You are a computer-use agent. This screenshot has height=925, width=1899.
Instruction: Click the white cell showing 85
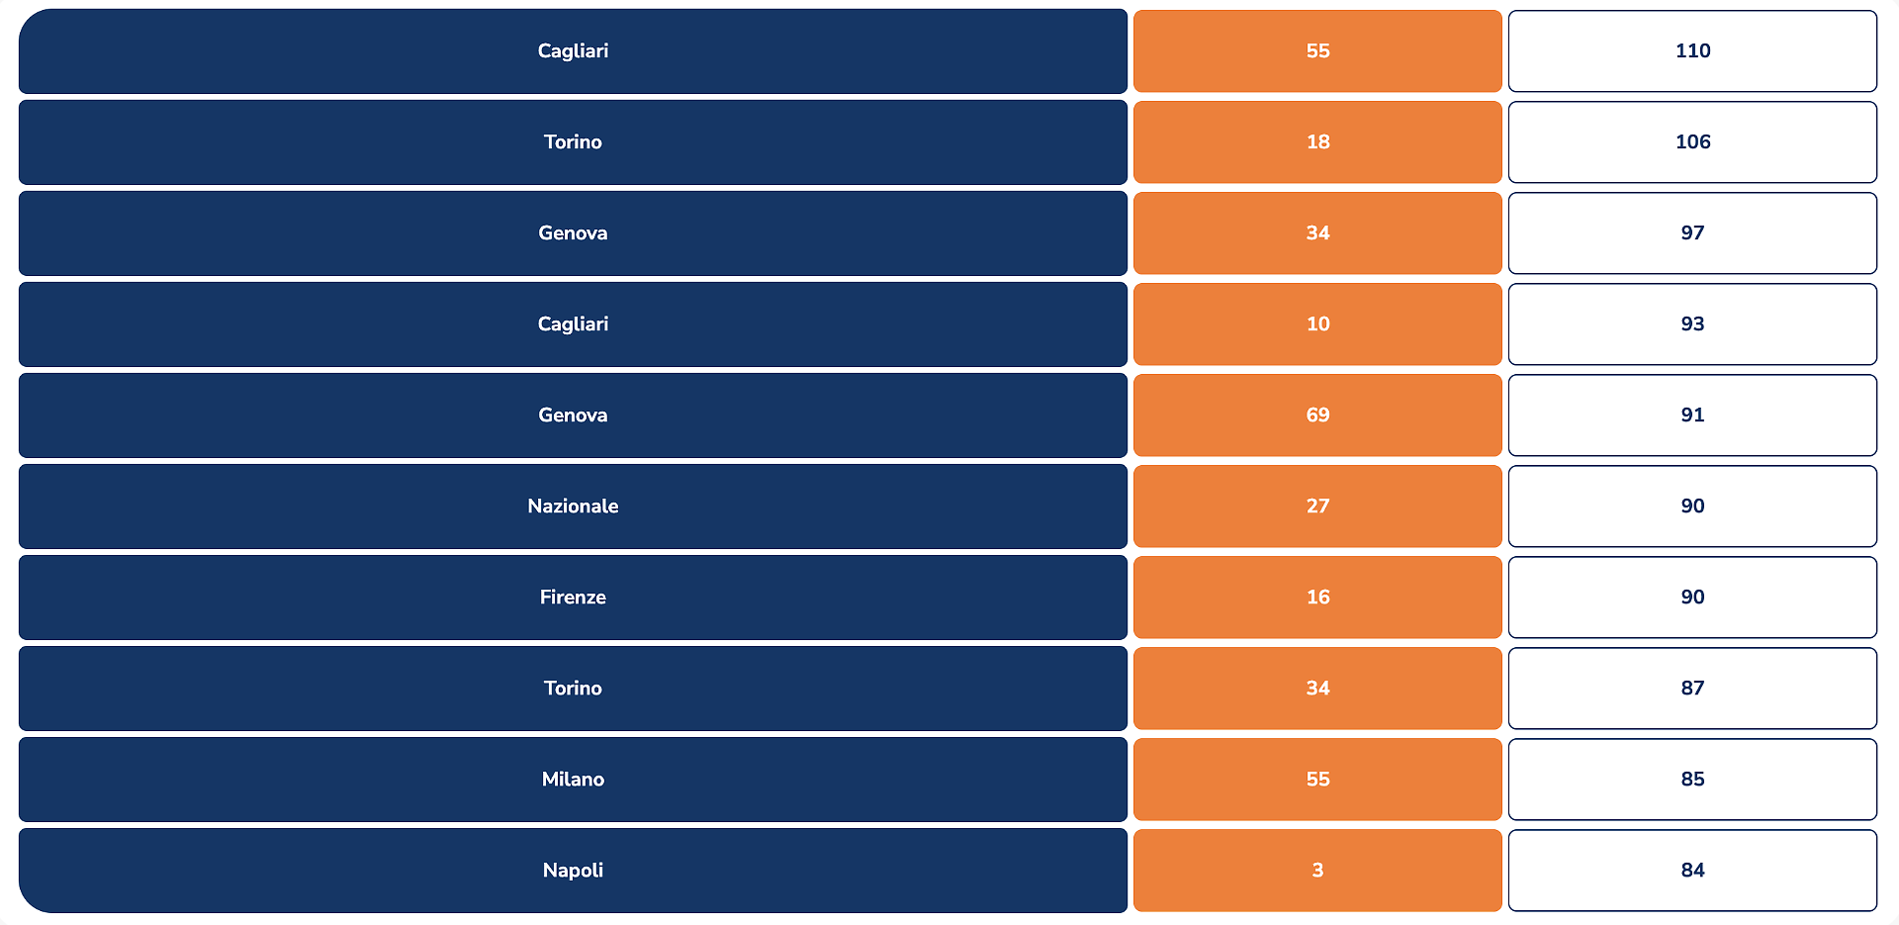[x=1692, y=780]
